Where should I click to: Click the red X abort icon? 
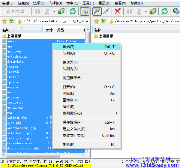(118, 12)
